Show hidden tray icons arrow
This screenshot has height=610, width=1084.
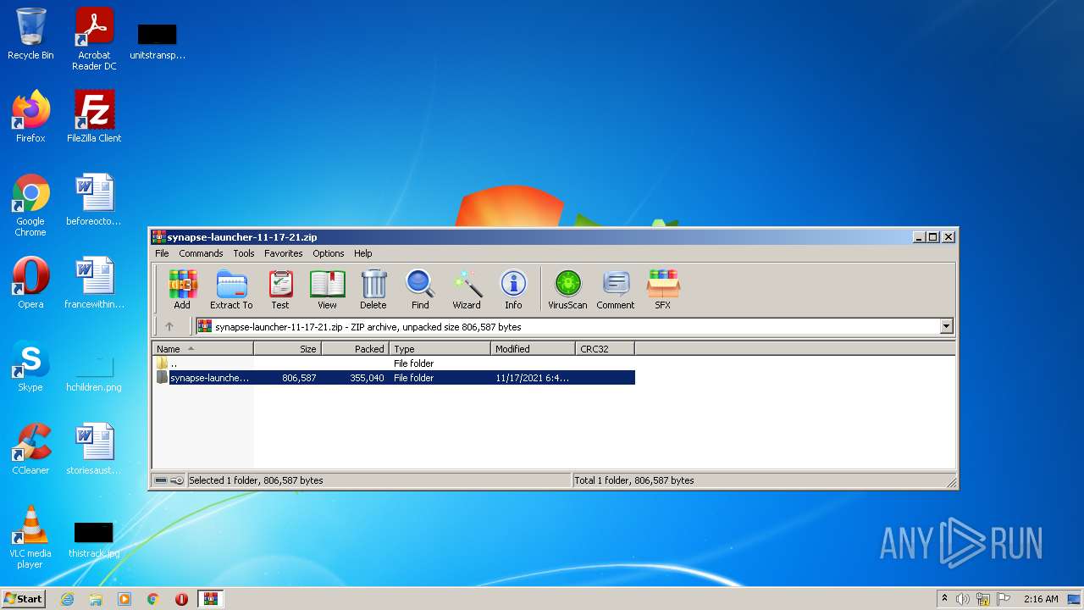(944, 598)
